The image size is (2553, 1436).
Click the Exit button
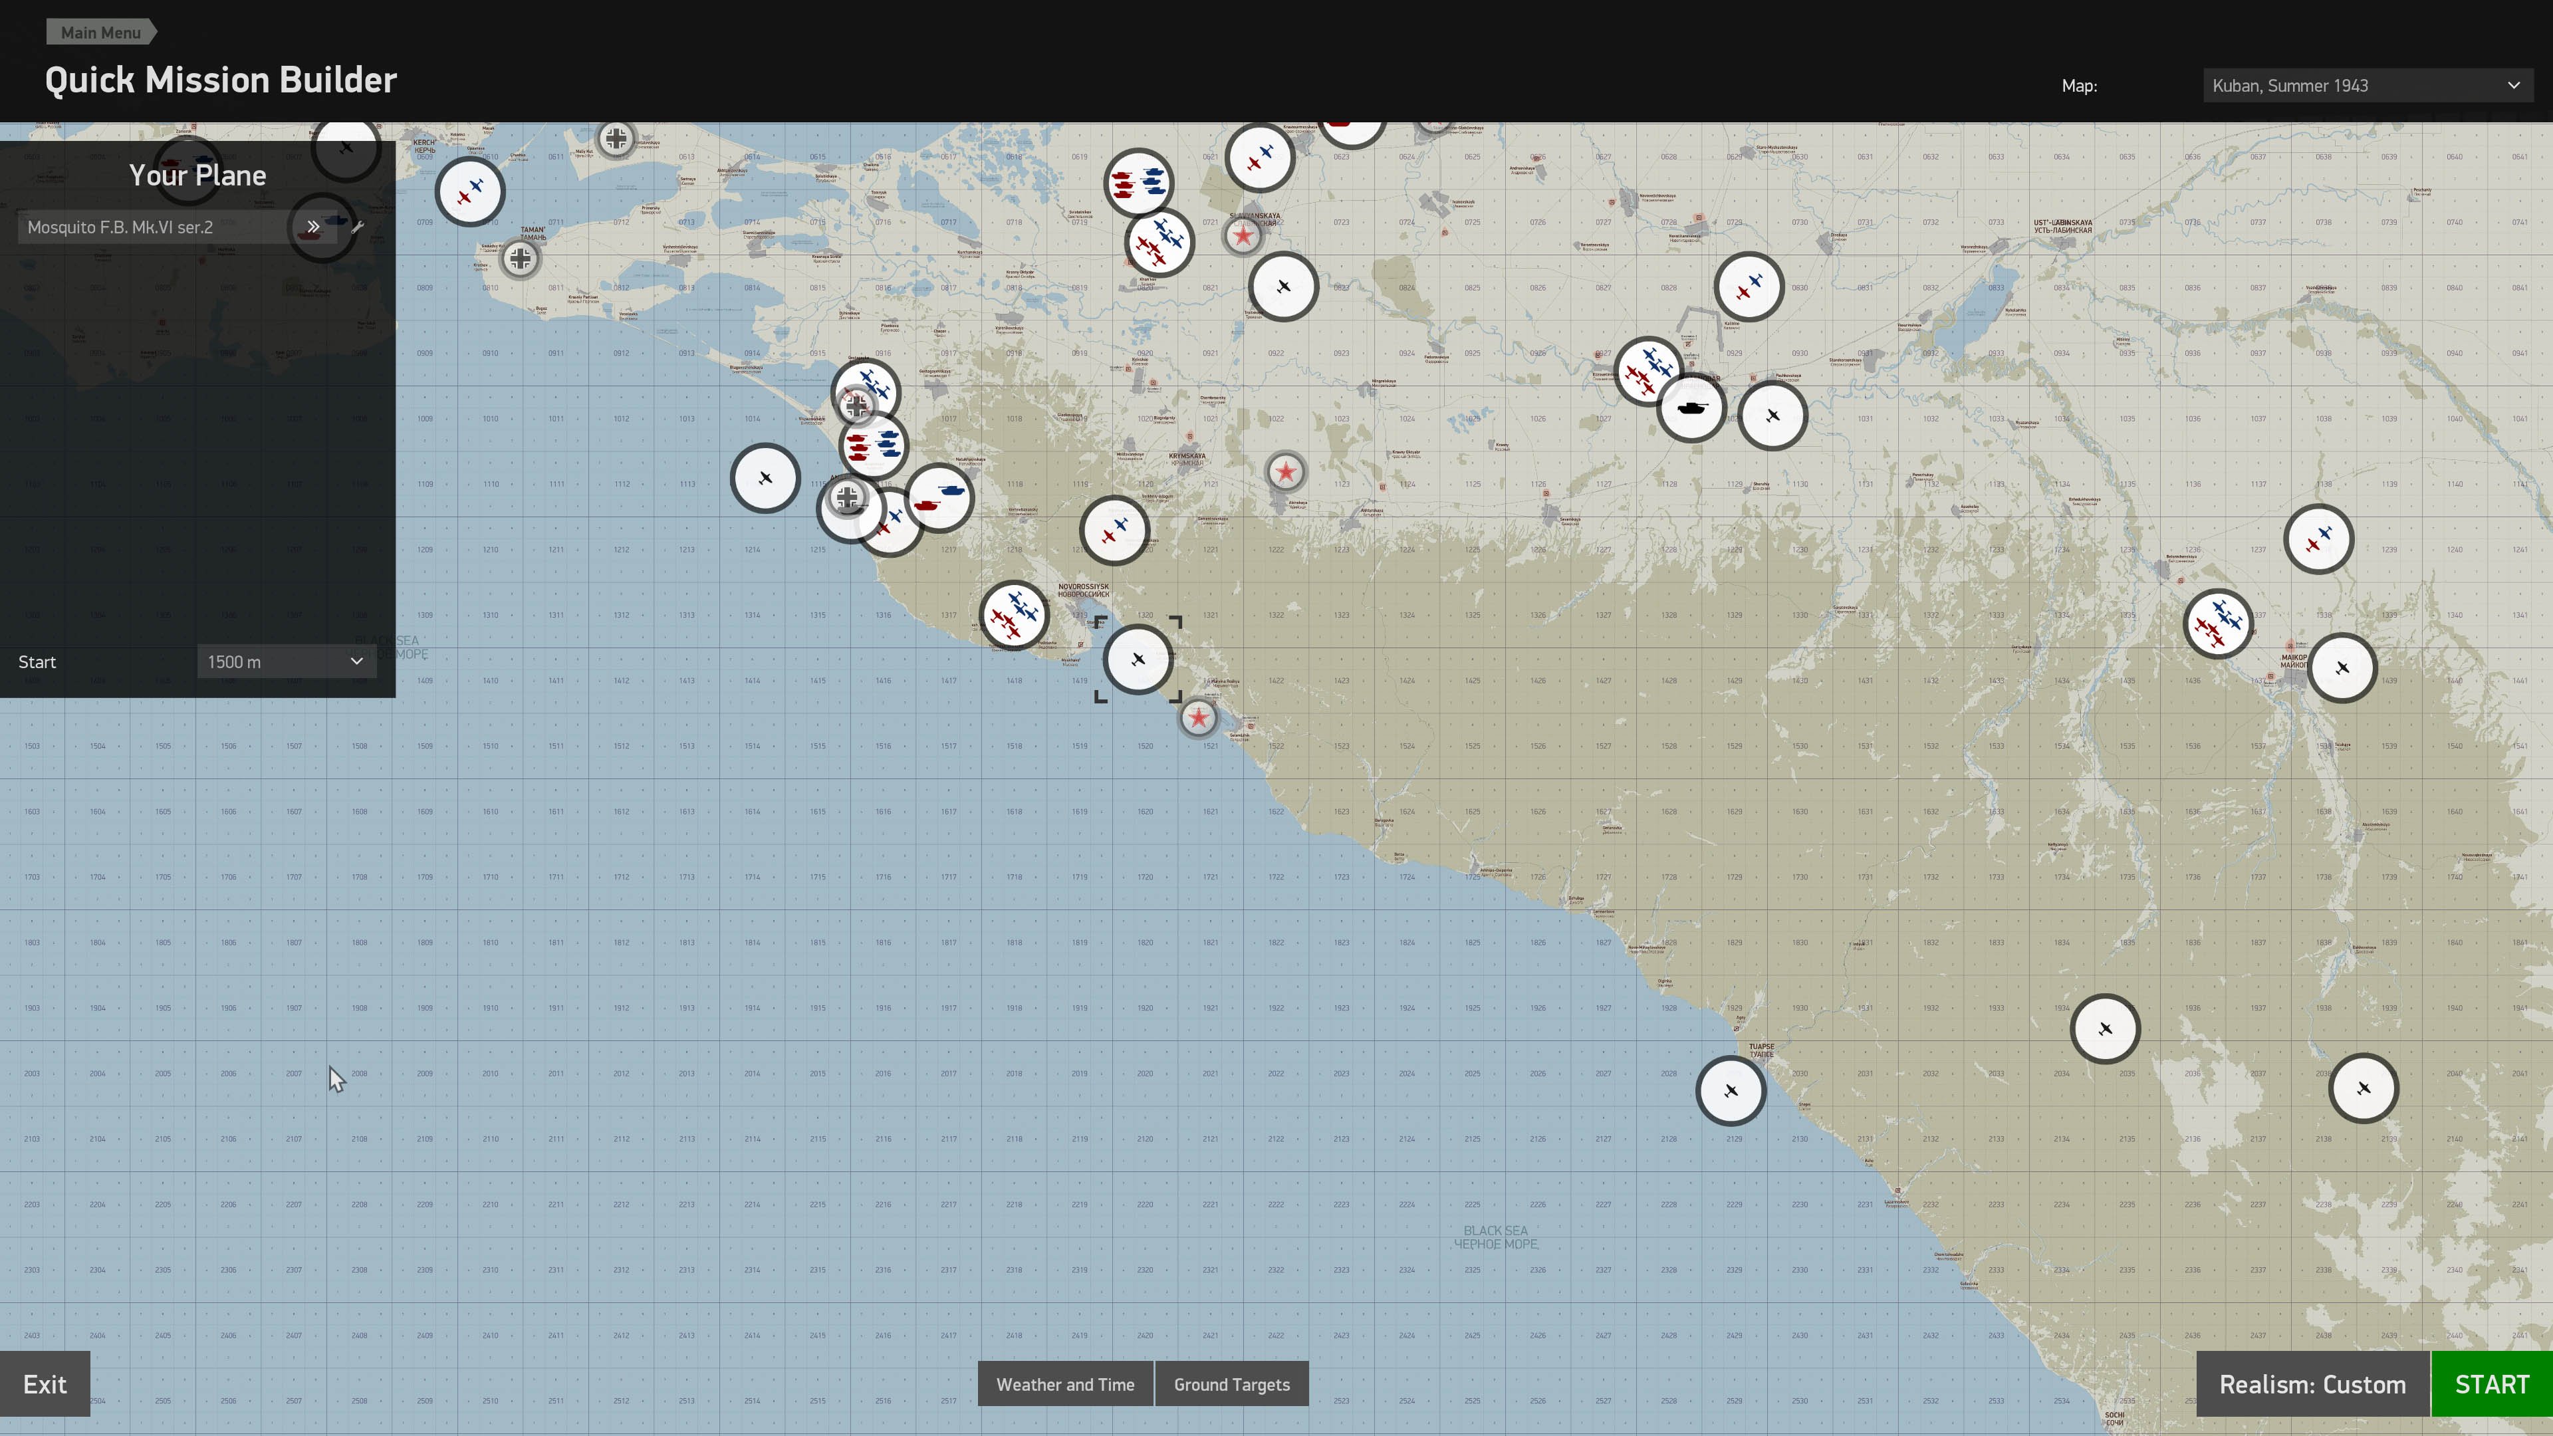pyautogui.click(x=45, y=1384)
